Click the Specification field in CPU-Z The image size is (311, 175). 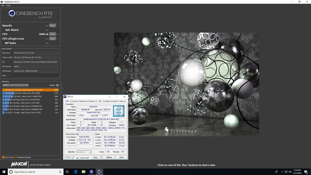(101, 119)
